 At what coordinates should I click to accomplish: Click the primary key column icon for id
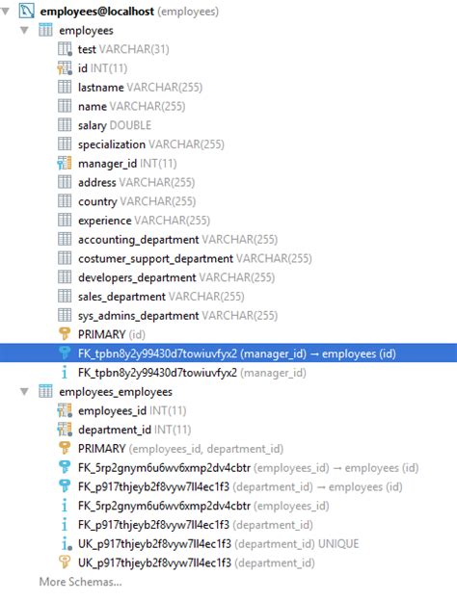pos(65,68)
